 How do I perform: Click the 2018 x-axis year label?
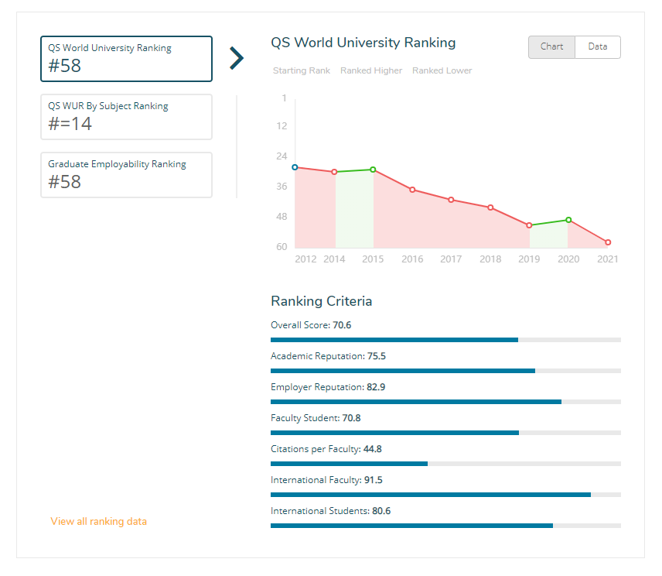coord(490,259)
